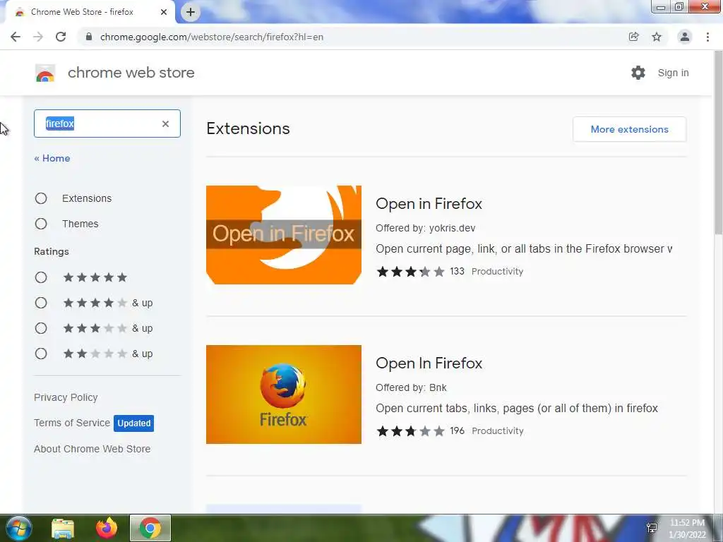This screenshot has width=723, height=542.
Task: Click the forward navigation arrow
Action: pyautogui.click(x=38, y=37)
